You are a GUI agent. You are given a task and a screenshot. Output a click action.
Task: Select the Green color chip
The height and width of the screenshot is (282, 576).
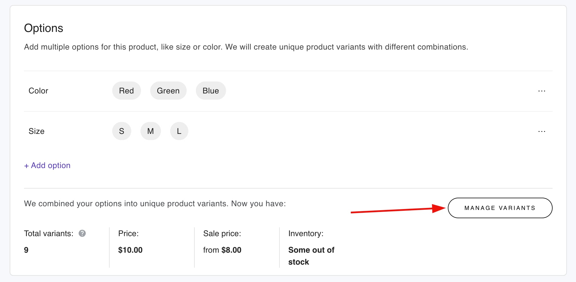point(168,91)
